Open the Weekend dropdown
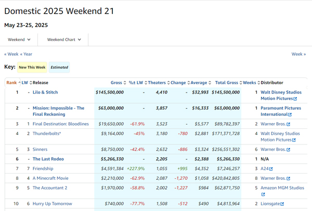 [x=19, y=39]
